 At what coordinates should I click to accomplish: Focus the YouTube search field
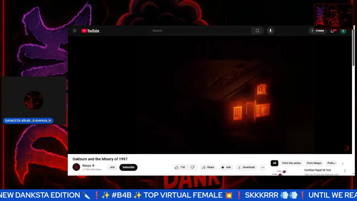tap(201, 31)
